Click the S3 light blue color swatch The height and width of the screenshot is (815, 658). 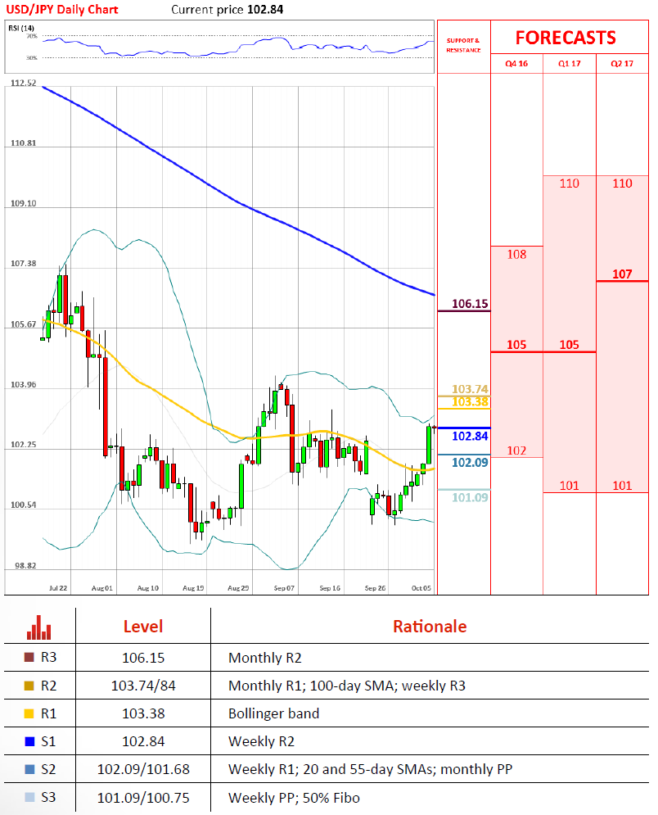pos(29,797)
